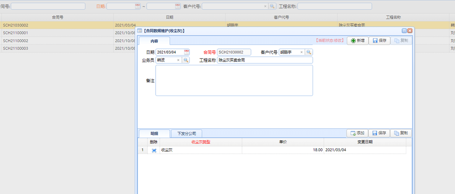Viewport: 455px width, 194px height.
Task: Open calendar for the filter end date
Action: [178, 6]
